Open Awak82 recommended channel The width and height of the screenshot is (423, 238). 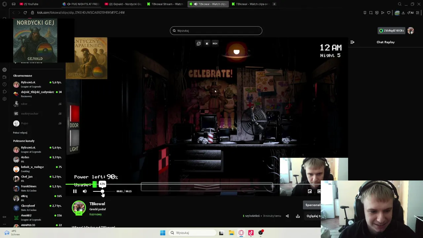pyautogui.click(x=37, y=218)
